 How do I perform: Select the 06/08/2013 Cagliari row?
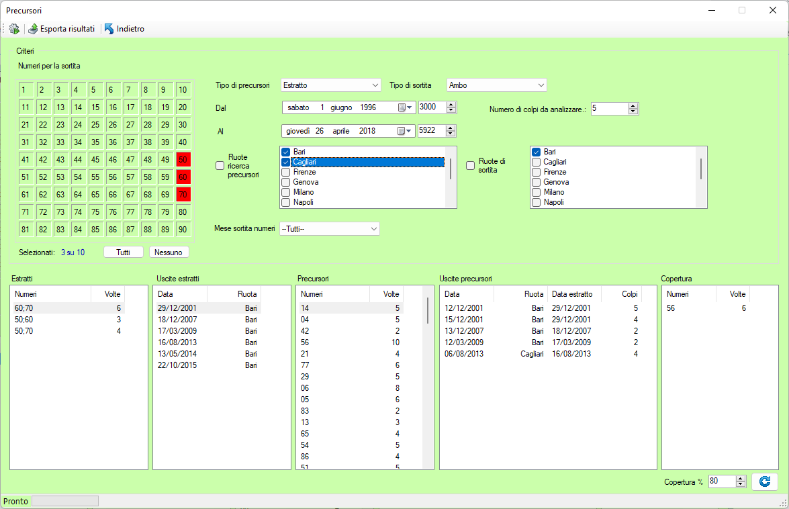(542, 354)
